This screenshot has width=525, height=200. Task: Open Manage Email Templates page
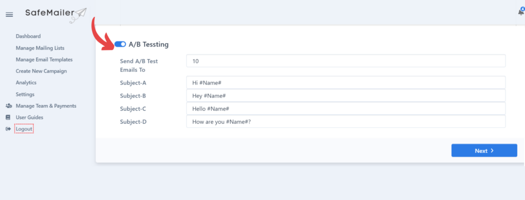pos(44,59)
